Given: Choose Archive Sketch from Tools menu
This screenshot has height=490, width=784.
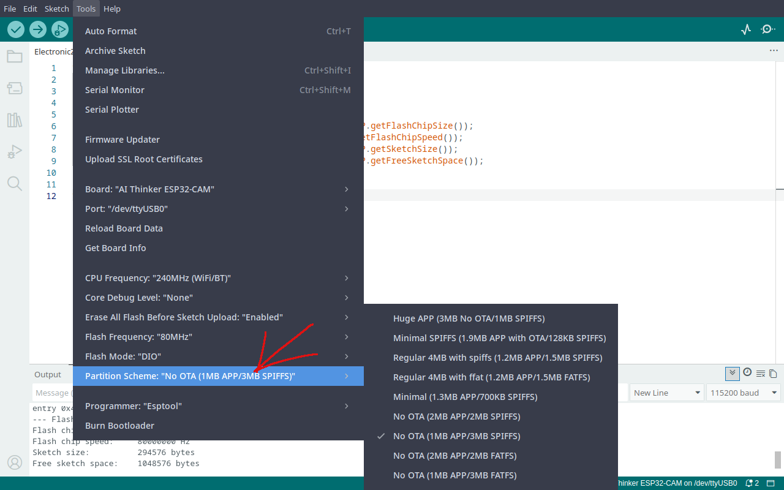Looking at the screenshot, I should coord(218,51).
